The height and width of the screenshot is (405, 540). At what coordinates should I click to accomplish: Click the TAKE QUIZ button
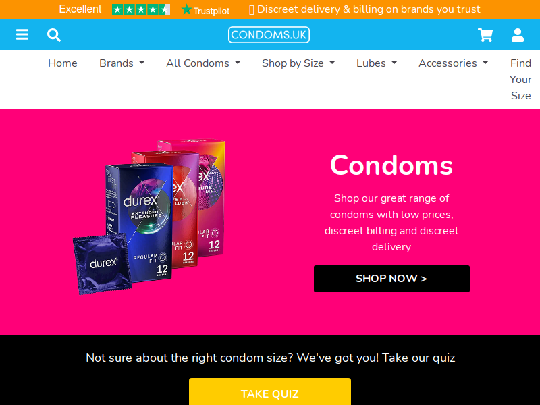[269, 391]
